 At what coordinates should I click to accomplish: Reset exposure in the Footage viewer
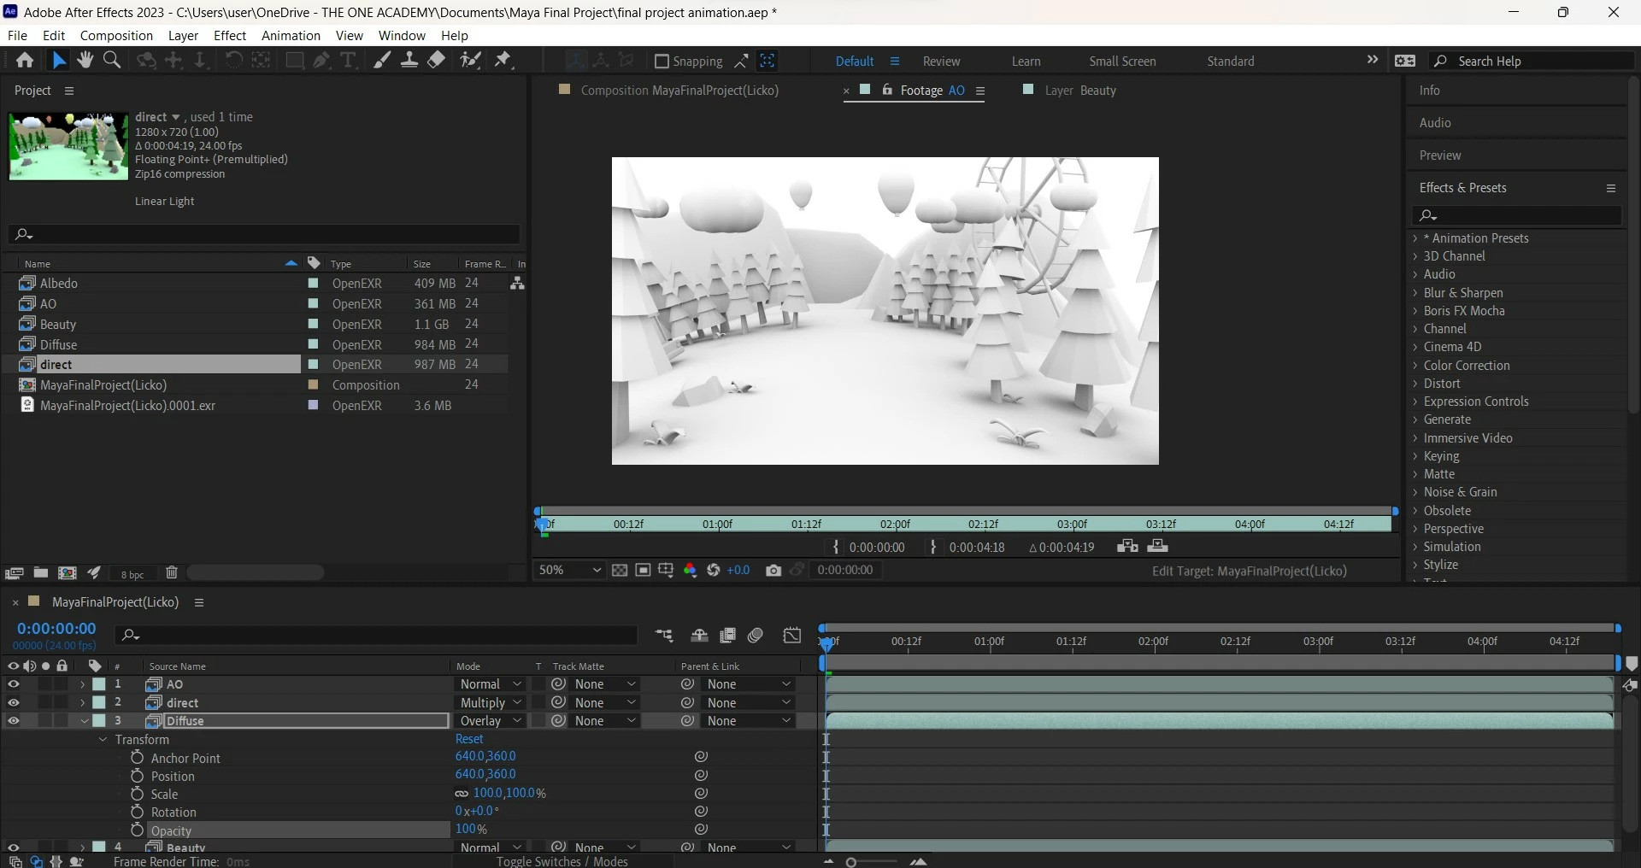coord(714,571)
